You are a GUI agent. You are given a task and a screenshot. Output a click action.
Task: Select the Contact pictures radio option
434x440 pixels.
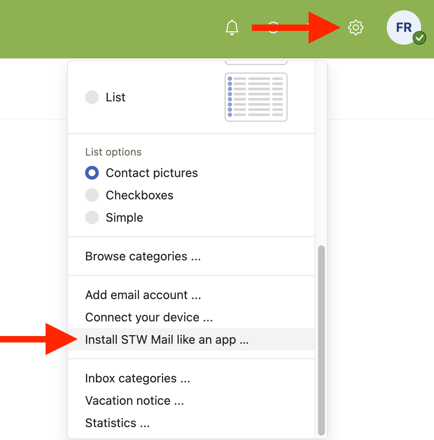(x=92, y=173)
